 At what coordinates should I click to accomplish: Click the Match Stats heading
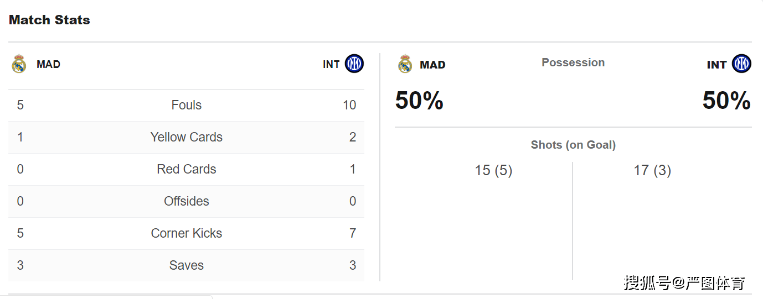pos(49,20)
